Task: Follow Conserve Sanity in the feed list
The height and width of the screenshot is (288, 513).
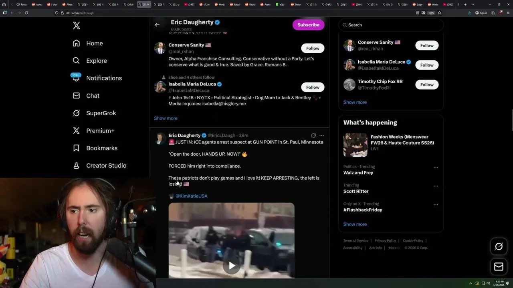Action: coord(313,48)
